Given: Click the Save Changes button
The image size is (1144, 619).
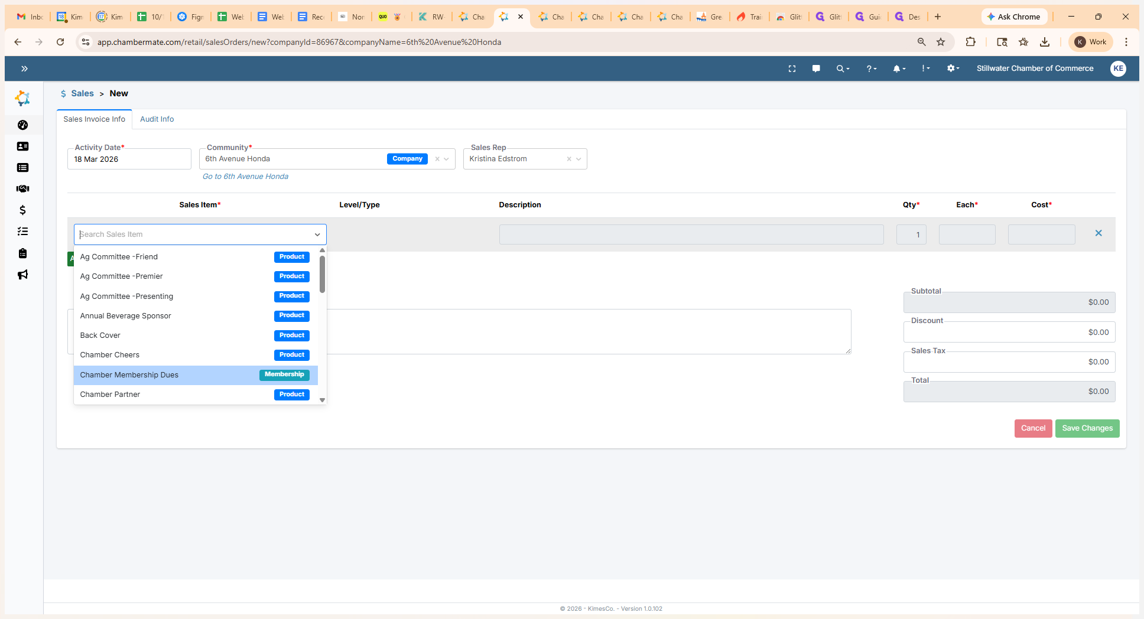Looking at the screenshot, I should tap(1087, 428).
